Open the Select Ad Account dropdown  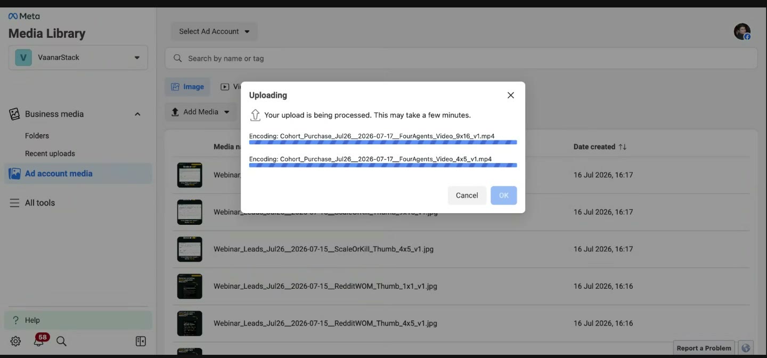214,31
